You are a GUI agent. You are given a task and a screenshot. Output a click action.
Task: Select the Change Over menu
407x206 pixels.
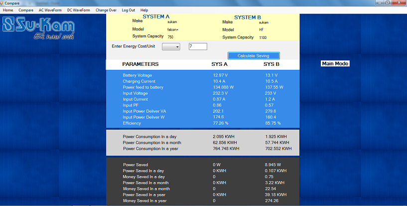[x=106, y=10]
